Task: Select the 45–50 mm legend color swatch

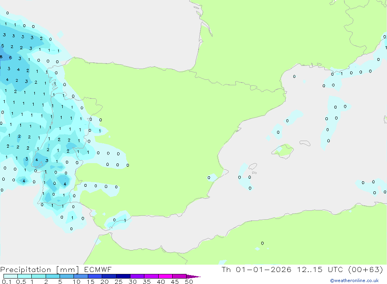Action: tap(180, 276)
